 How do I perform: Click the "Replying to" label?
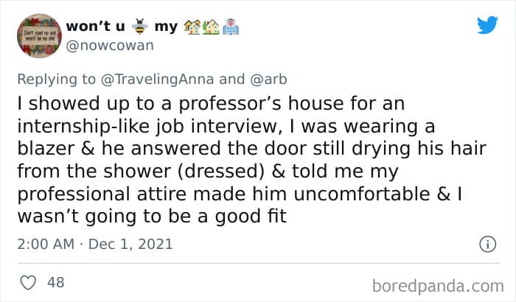pyautogui.click(x=59, y=77)
